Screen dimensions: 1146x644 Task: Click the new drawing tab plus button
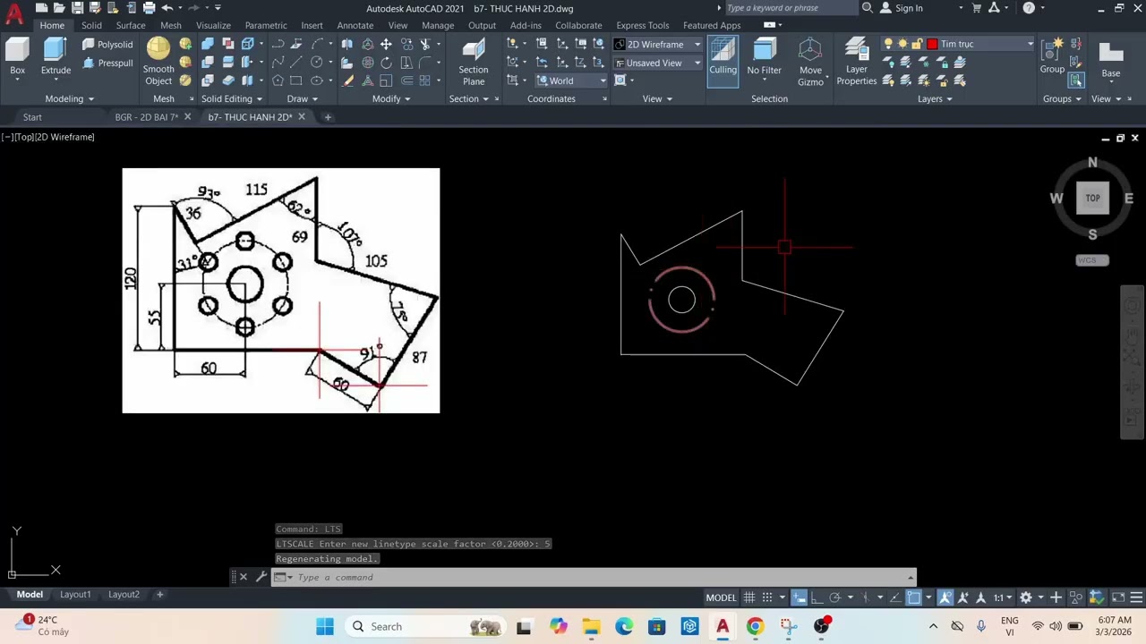[x=328, y=117]
